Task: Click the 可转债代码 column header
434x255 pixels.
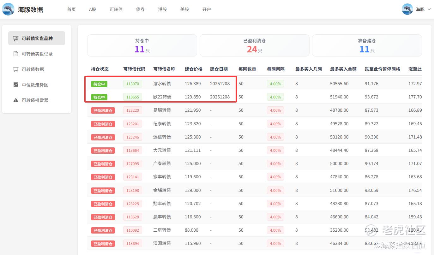Action: (x=134, y=69)
